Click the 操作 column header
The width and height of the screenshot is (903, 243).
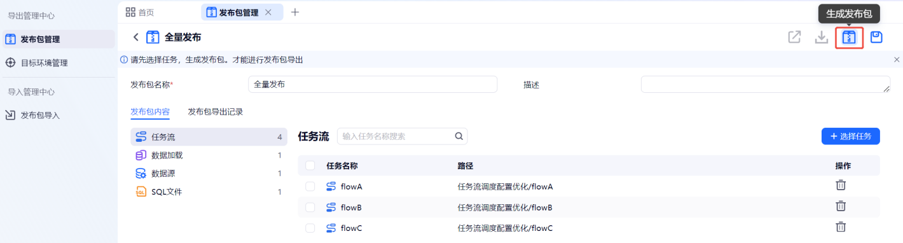[x=843, y=166]
